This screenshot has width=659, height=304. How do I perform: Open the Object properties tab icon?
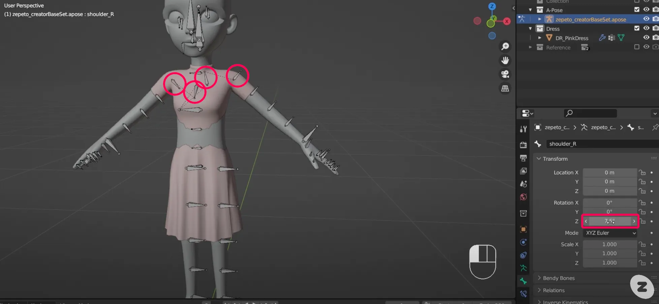point(523,230)
